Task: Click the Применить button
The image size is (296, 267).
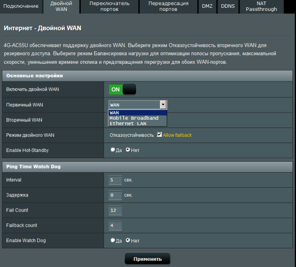Action: click(147, 259)
